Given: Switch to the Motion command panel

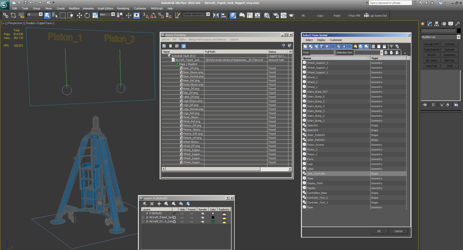Looking at the screenshot, I should [444, 24].
